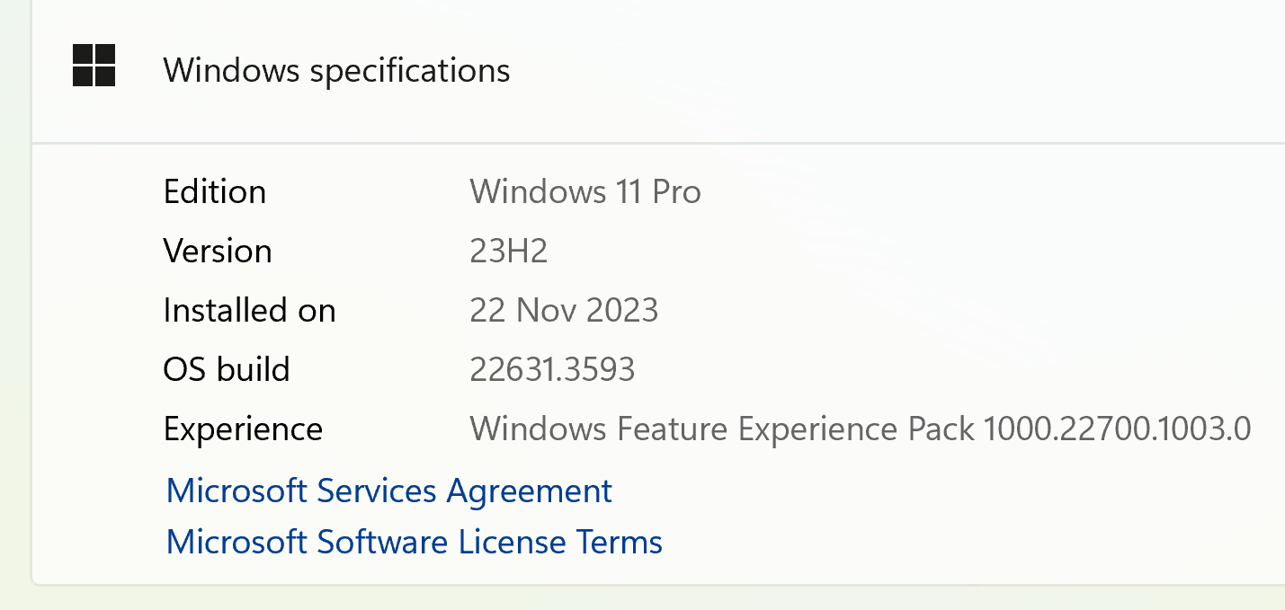This screenshot has height=610, width=1285.
Task: Click the Windows specifications heading text
Action: [336, 70]
